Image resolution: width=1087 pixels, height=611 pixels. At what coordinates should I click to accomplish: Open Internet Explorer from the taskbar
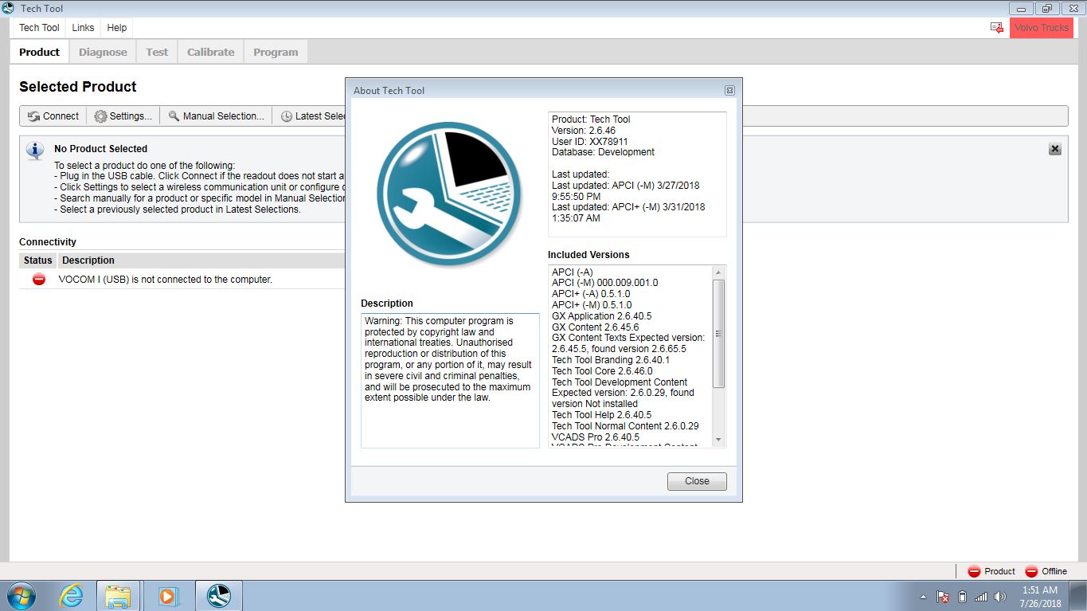[72, 596]
